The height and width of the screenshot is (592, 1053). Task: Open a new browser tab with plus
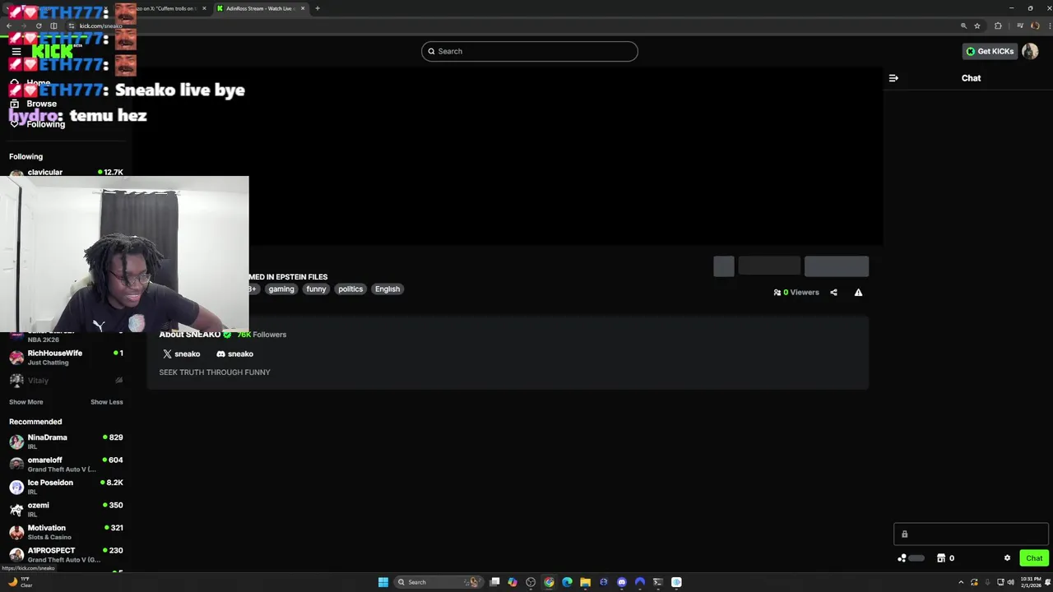coord(318,8)
